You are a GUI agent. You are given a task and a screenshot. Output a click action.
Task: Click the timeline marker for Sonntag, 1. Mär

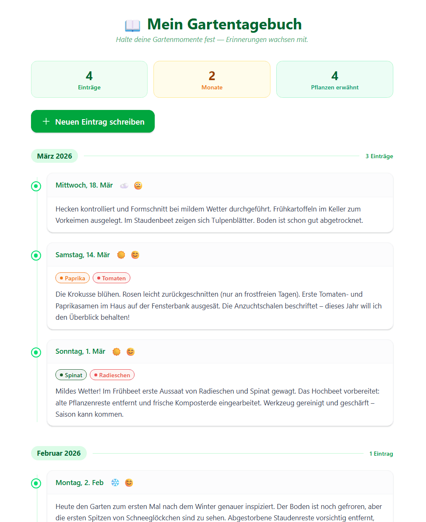pos(36,352)
